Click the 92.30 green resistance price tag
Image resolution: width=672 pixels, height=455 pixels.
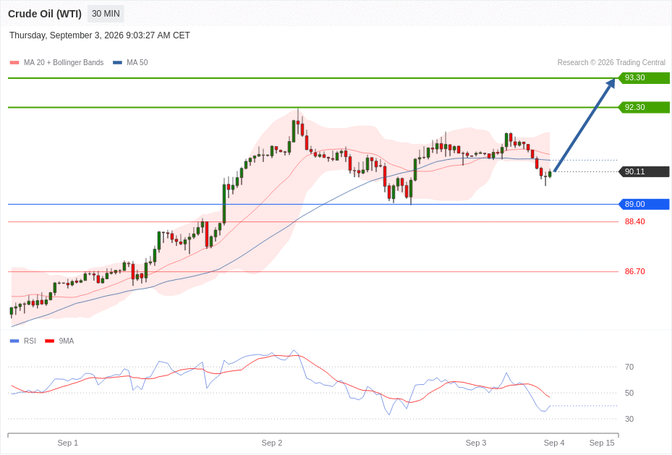pos(644,107)
